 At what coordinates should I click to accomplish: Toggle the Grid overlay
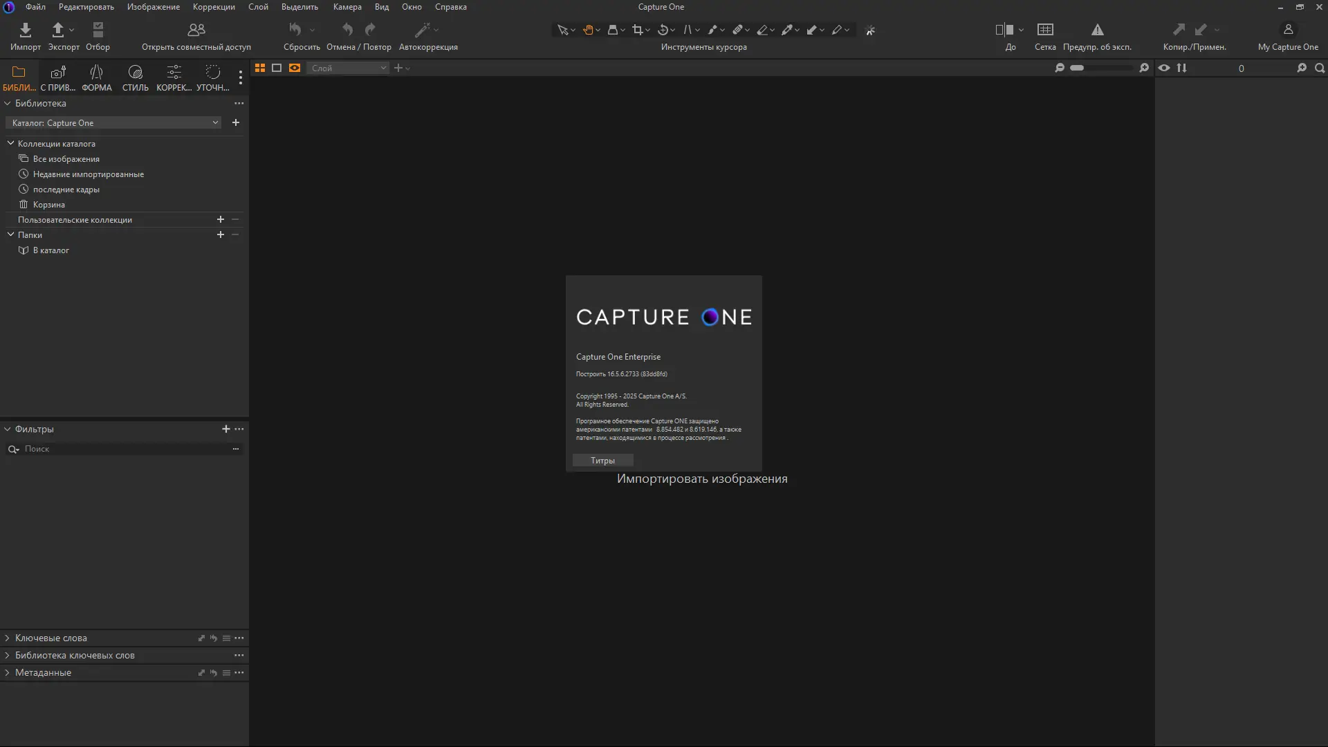1045,30
